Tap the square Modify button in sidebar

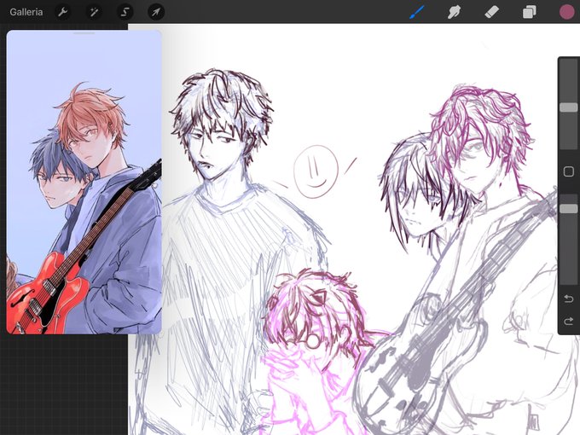point(569,171)
